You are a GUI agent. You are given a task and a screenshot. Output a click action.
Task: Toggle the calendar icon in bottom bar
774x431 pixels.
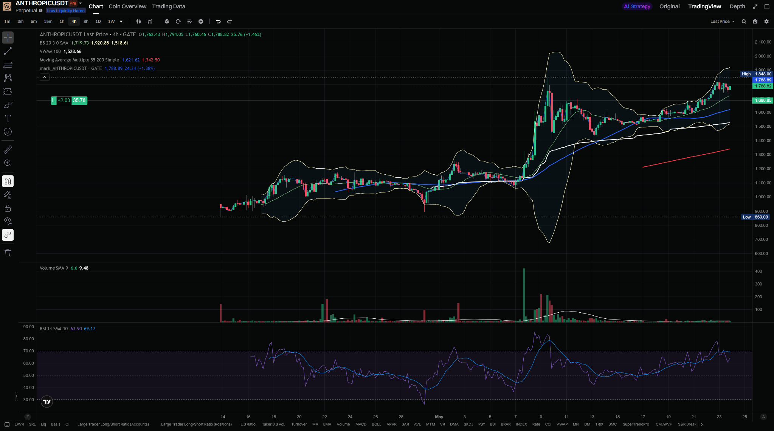click(7, 425)
